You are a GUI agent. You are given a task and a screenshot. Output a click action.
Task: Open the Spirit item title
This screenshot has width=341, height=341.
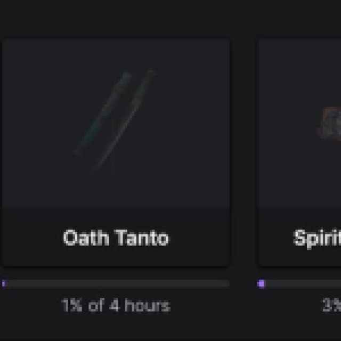318,238
